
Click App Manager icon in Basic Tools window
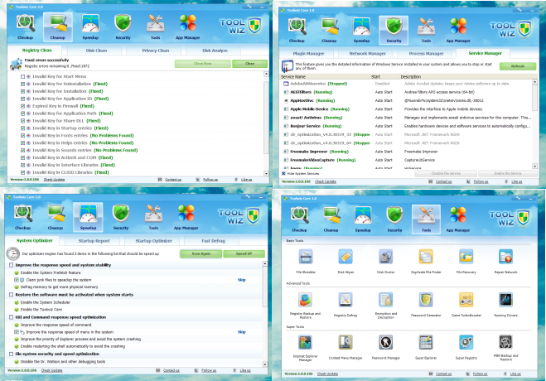coord(458,219)
